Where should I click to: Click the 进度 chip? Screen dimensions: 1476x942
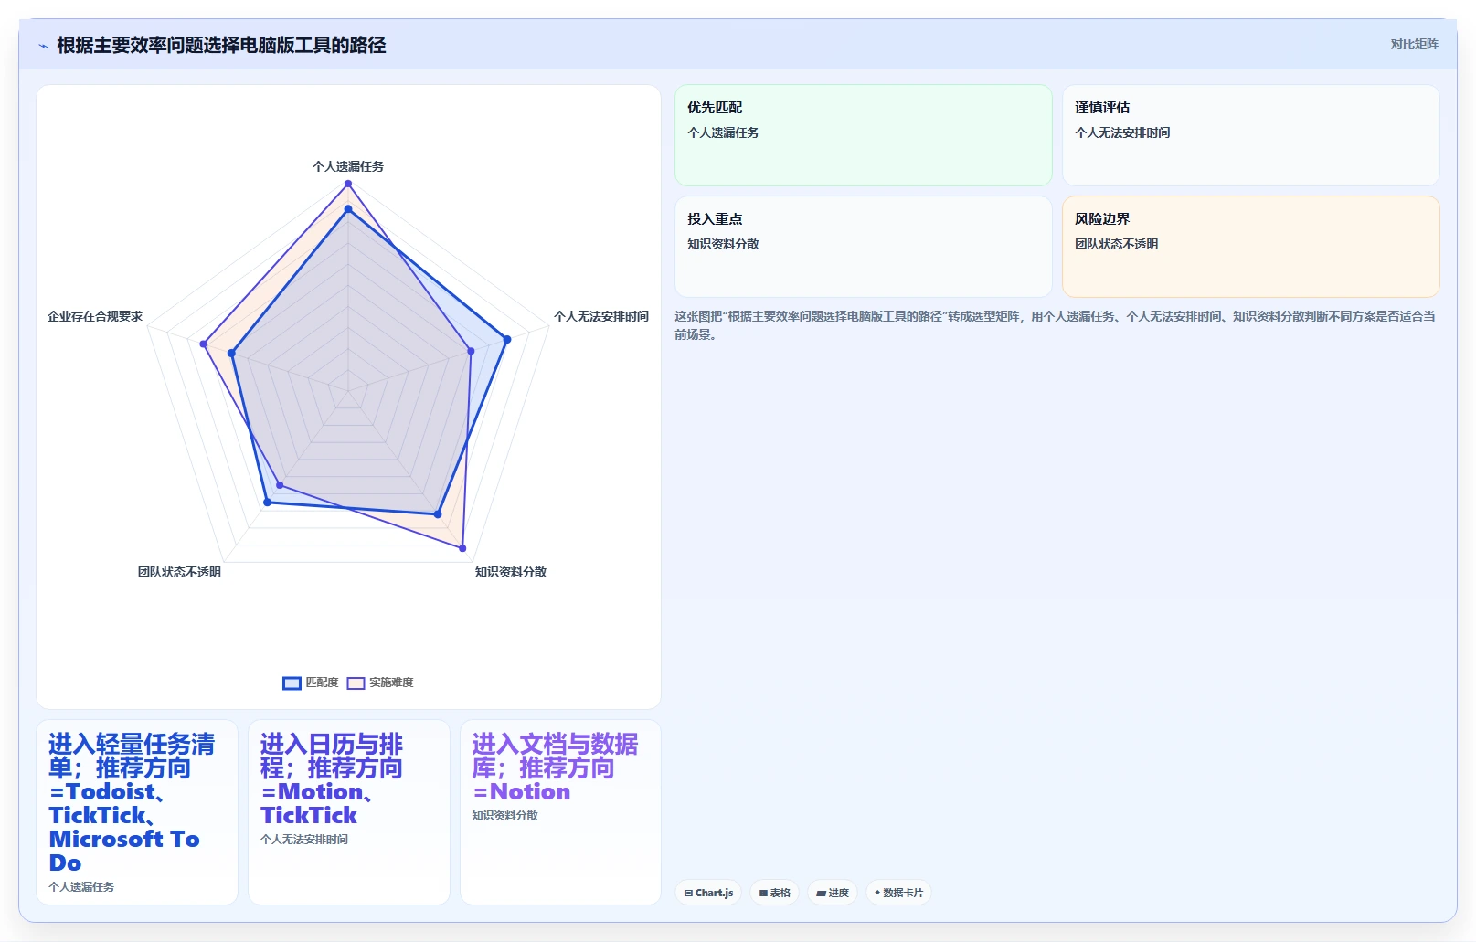(833, 893)
